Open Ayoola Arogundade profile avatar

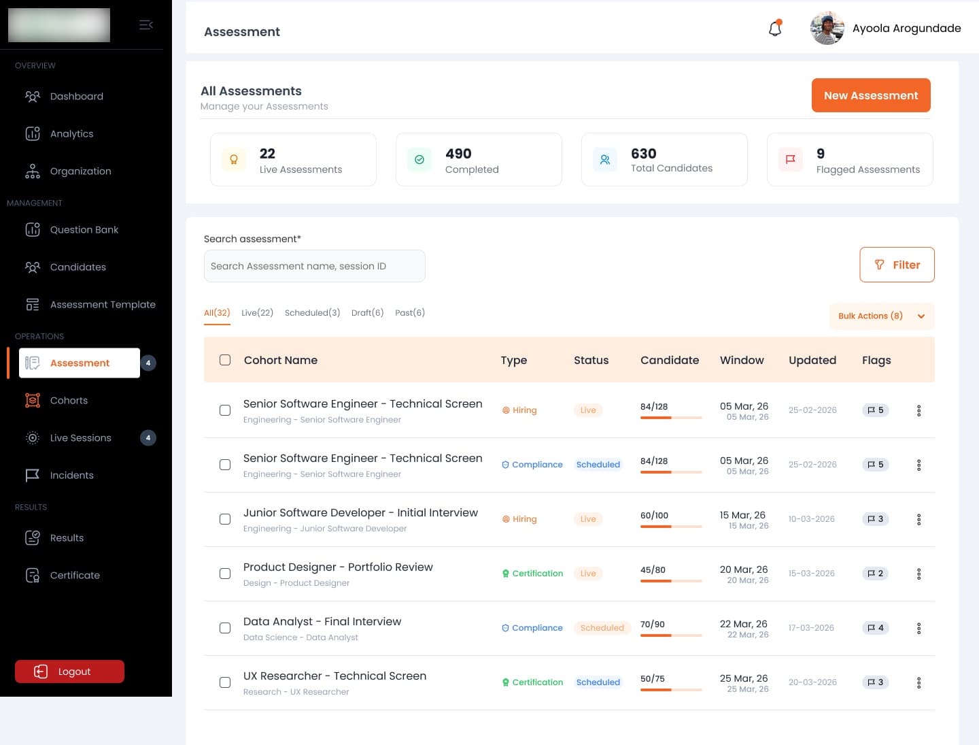(x=827, y=28)
